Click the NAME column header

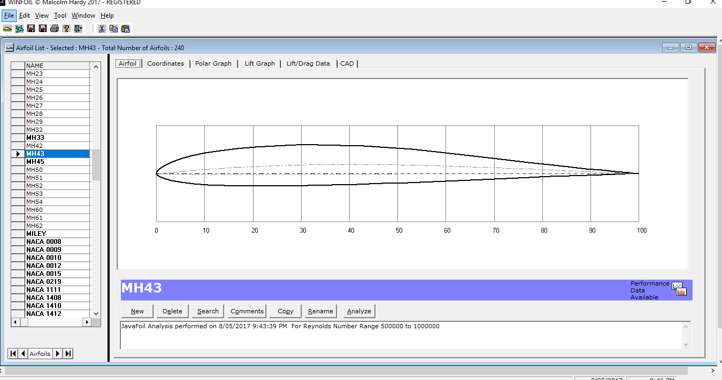coord(58,66)
